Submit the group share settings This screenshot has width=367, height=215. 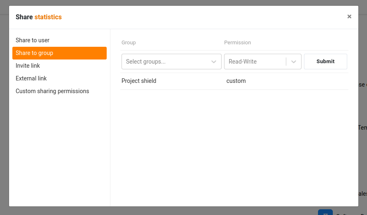[325, 62]
